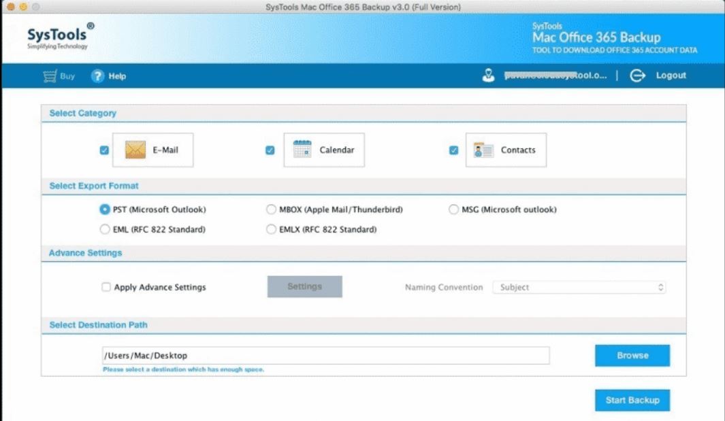Image resolution: width=725 pixels, height=421 pixels.
Task: Uncheck the Calendar category checkbox
Action: [x=270, y=150]
